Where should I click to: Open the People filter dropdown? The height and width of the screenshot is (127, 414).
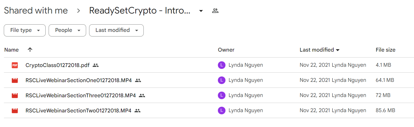67,30
